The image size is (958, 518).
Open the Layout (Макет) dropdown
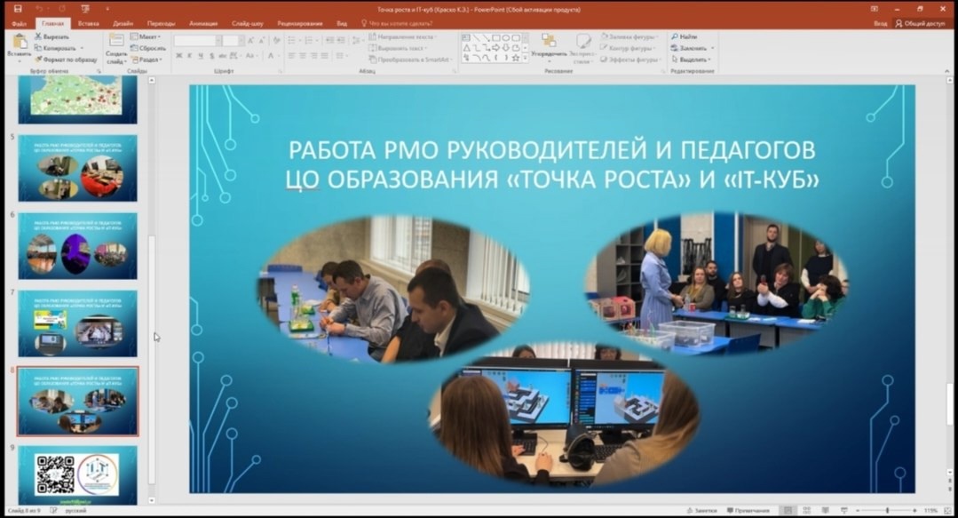point(146,36)
